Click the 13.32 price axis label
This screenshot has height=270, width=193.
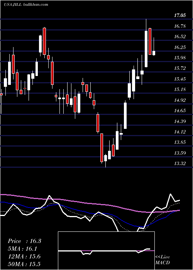pyautogui.click(x=180, y=164)
